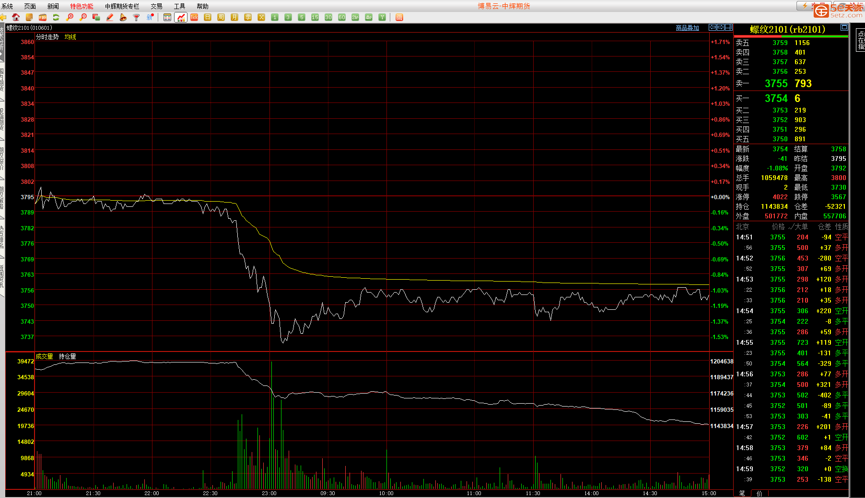Viewport: 865px width, 498px height.
Task: Click the yellow back arrow toolbar icon
Action: pos(3,17)
